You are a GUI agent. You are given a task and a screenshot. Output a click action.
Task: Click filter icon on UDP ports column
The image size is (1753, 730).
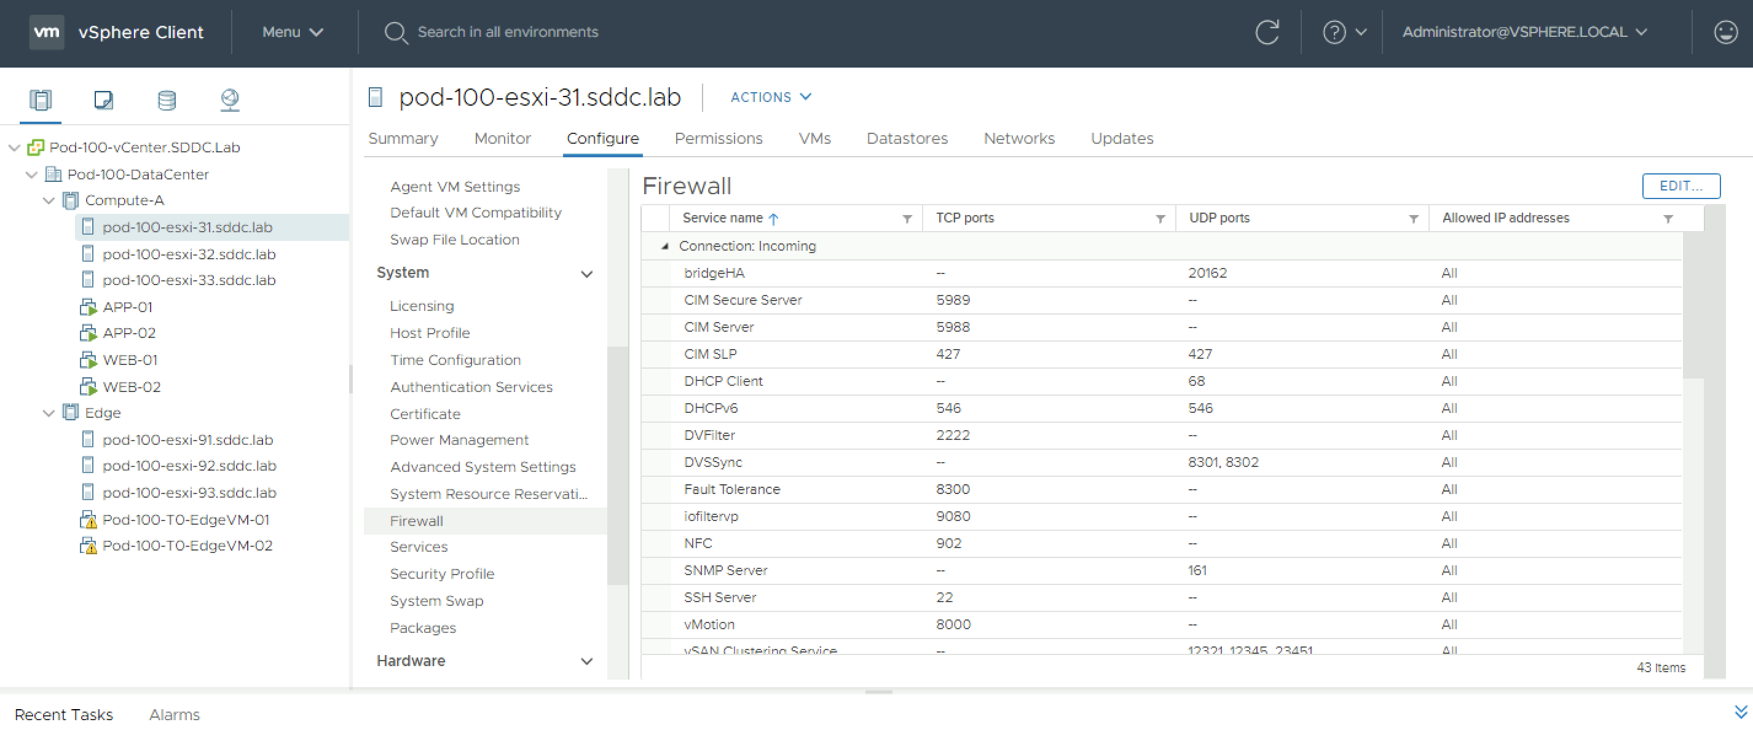[x=1414, y=218]
